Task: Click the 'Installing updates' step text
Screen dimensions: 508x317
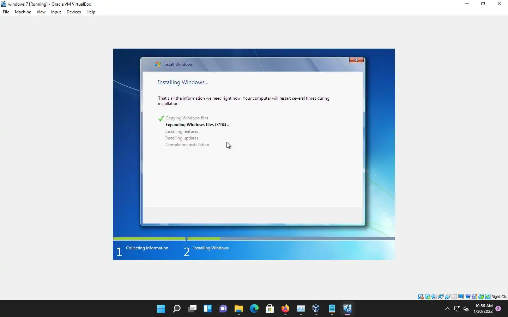Action: coord(182,138)
